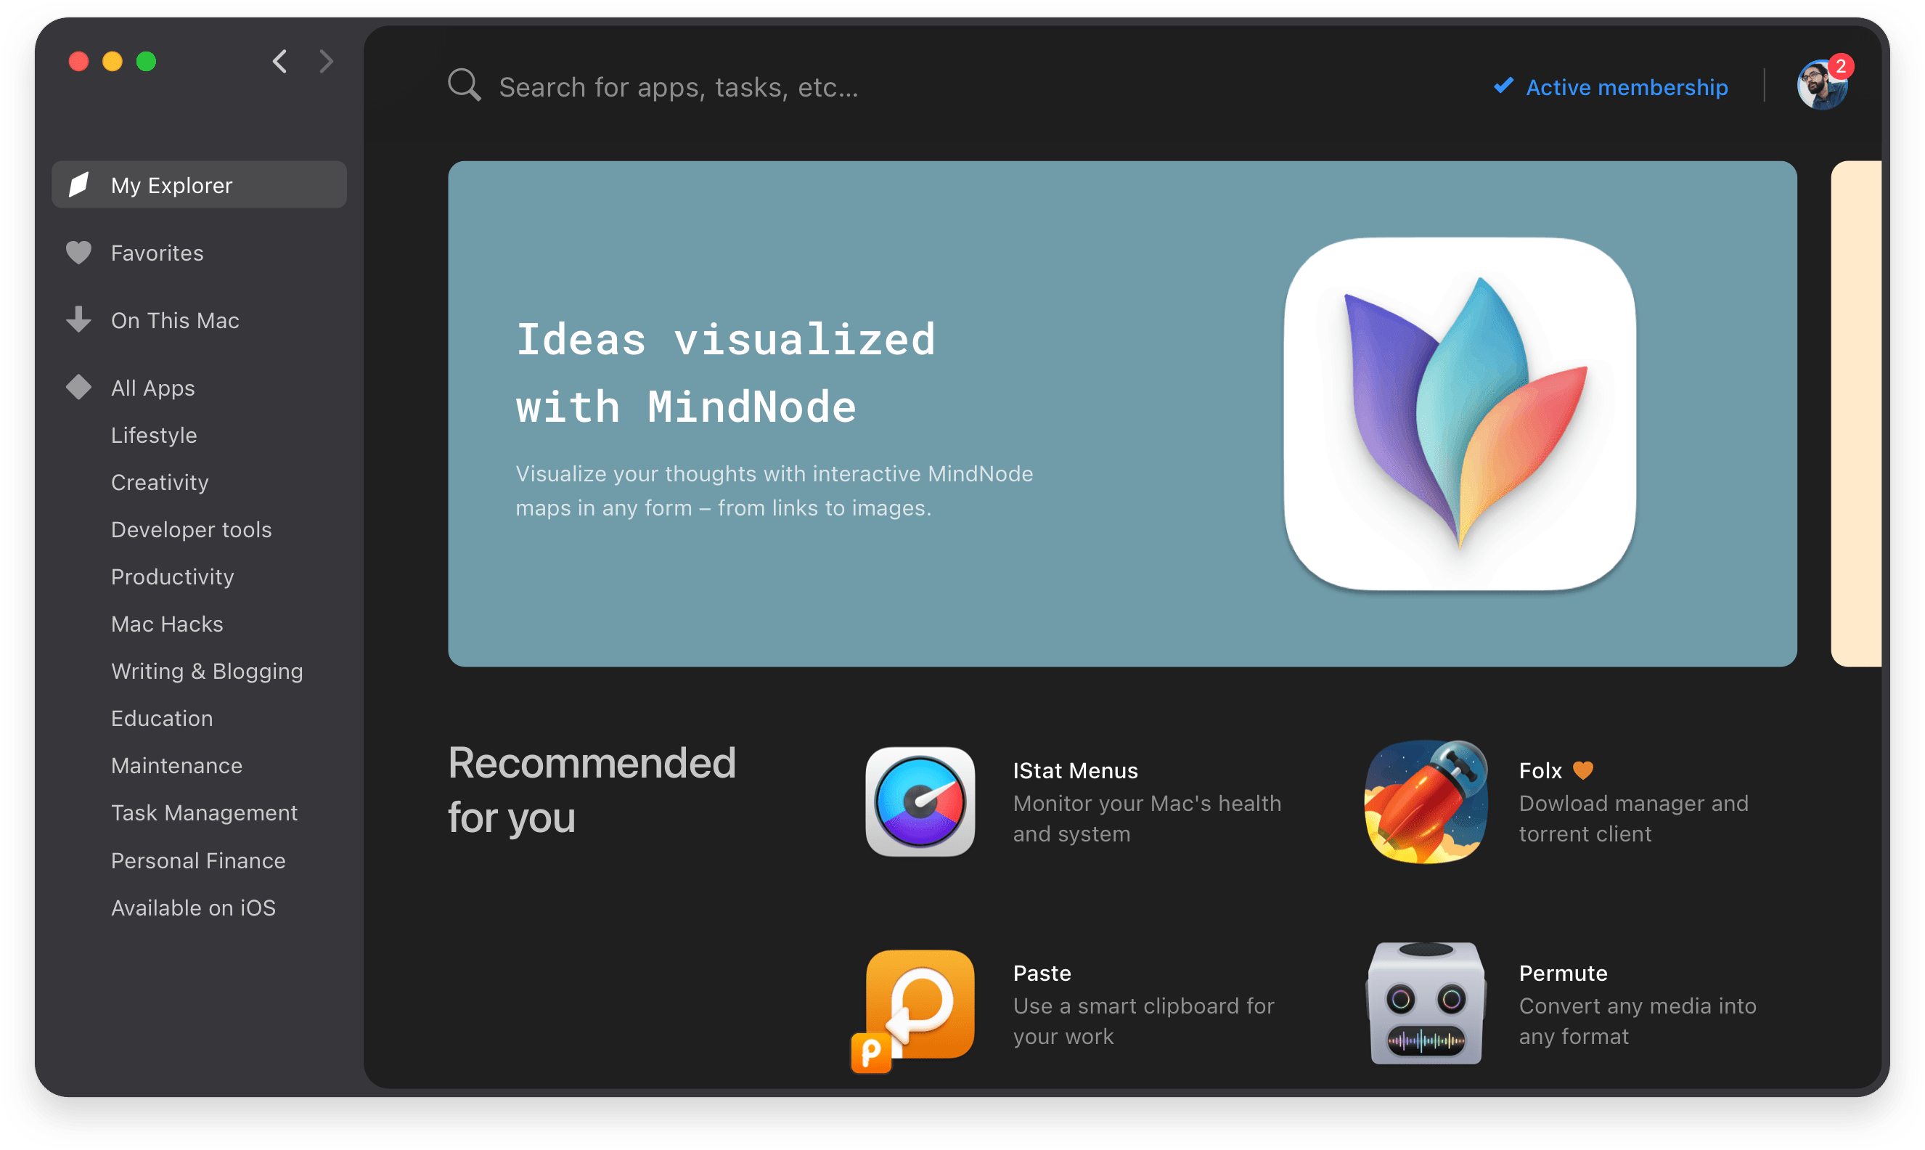Show the next cream-colored banner card

click(x=1855, y=414)
